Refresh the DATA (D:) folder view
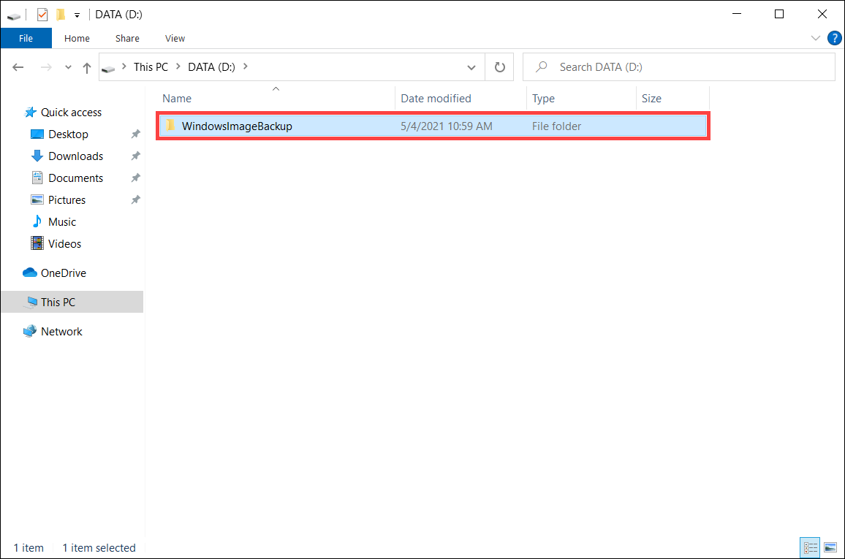 click(499, 66)
